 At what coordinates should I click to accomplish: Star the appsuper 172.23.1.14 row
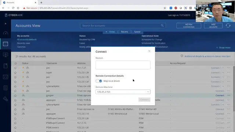[15, 114]
